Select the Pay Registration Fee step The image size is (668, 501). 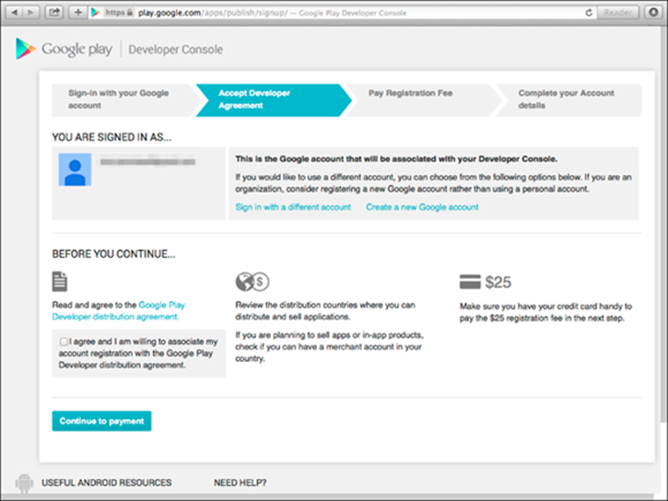click(423, 99)
